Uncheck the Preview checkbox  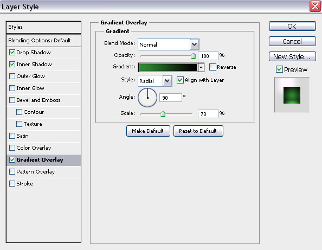pos(279,69)
